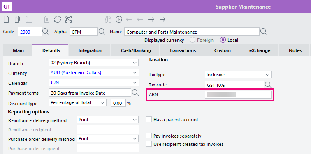Click the Delete trash can icon
Screen dimensions: 311x154
click(x=46, y=19)
